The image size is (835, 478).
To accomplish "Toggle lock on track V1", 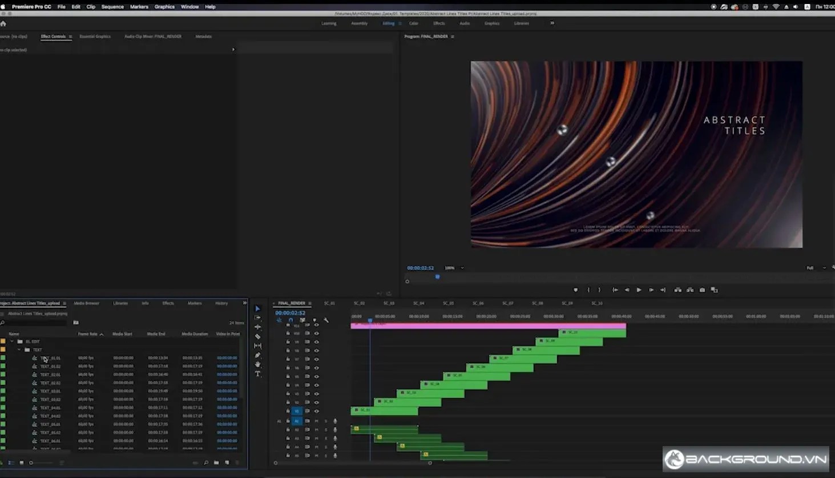I will coord(288,411).
